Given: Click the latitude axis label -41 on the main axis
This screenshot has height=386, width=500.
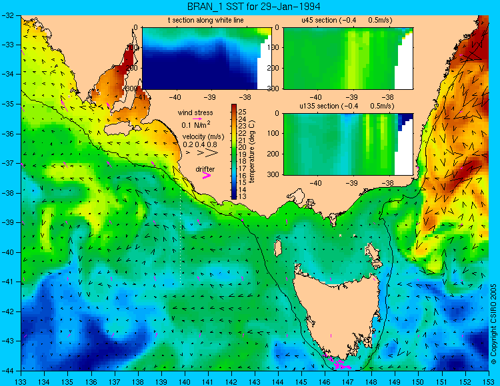Looking at the screenshot, I should pos(7,282).
